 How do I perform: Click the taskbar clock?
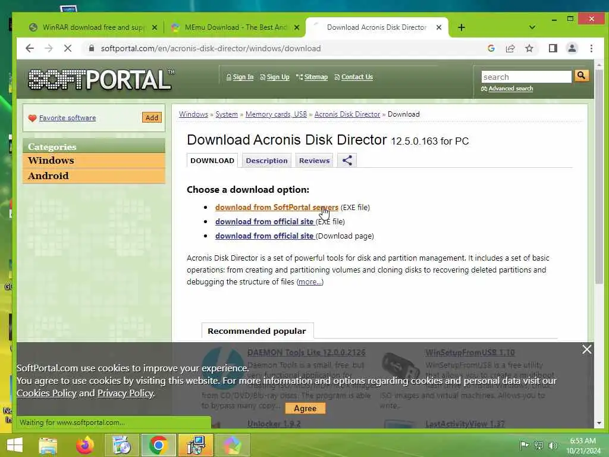coord(583,446)
